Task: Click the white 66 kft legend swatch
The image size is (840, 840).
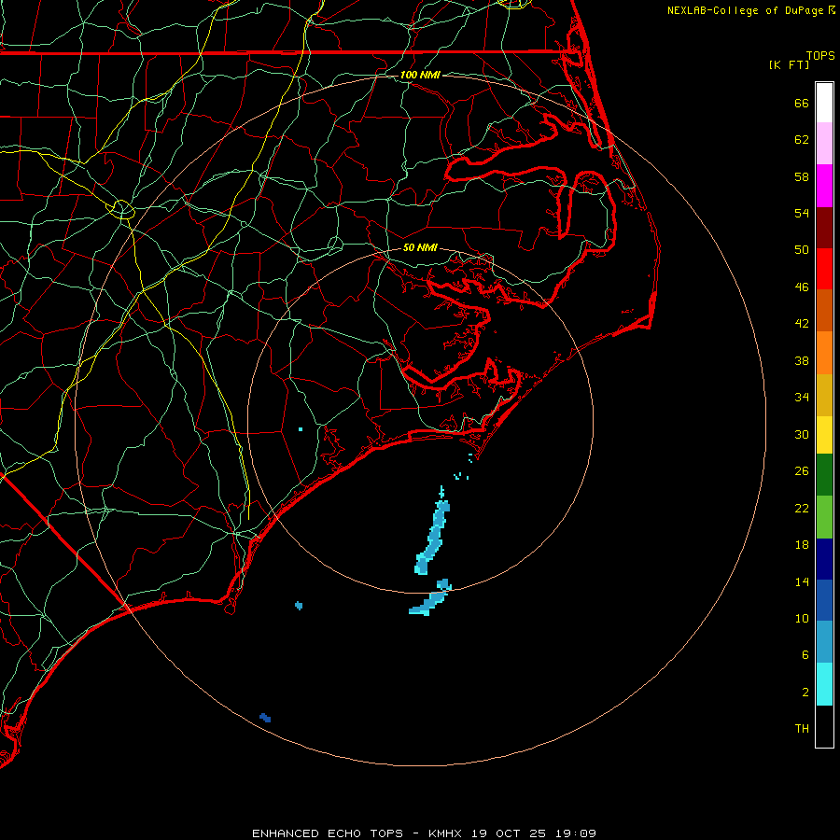Action: click(824, 103)
